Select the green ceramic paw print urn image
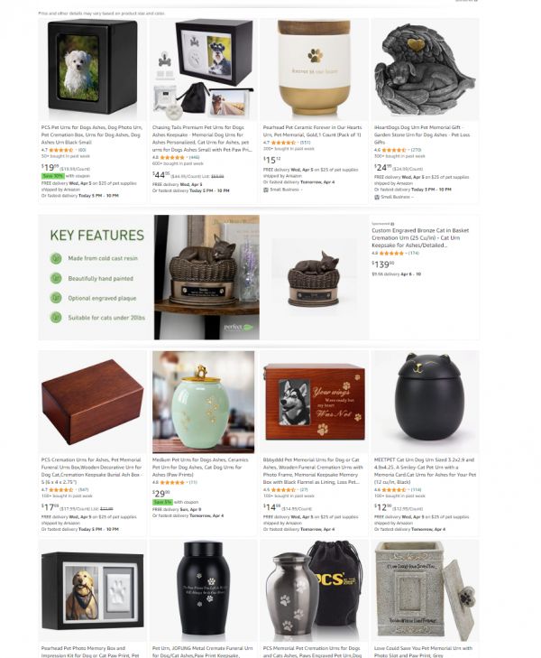Viewport: 541px width, 658px height. (203, 402)
